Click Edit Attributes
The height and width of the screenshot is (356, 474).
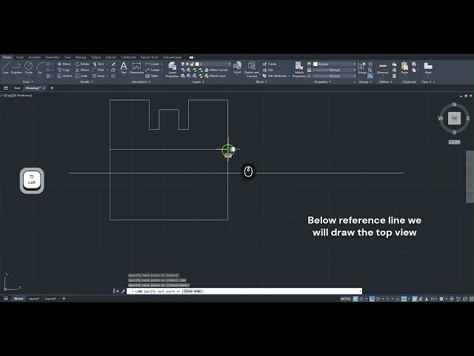tap(275, 76)
